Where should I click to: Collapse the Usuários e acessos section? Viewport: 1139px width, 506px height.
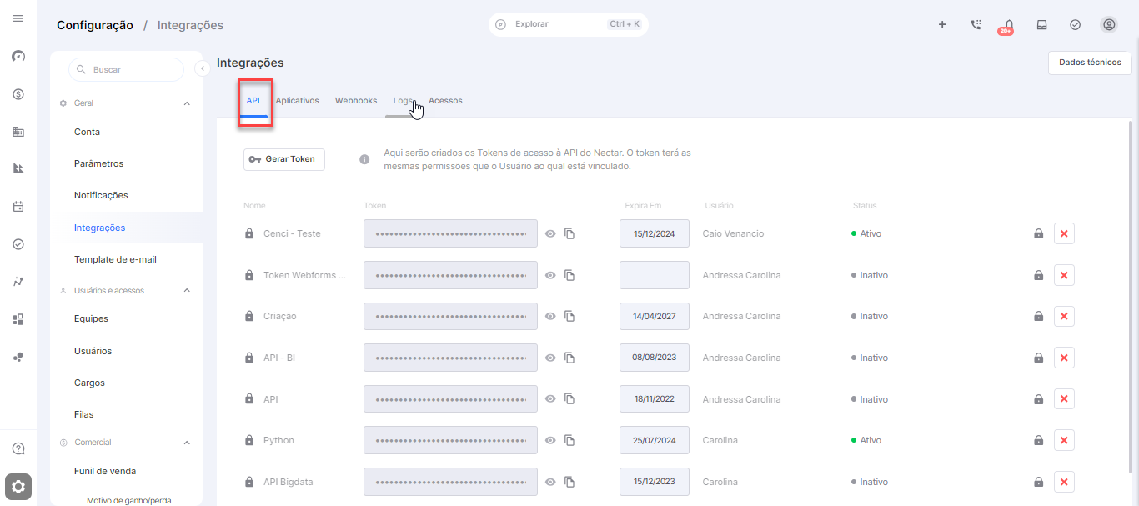(x=187, y=291)
